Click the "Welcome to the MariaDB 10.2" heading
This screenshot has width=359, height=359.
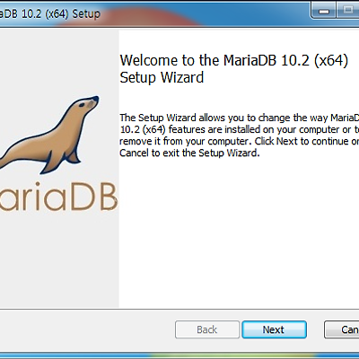point(234,60)
